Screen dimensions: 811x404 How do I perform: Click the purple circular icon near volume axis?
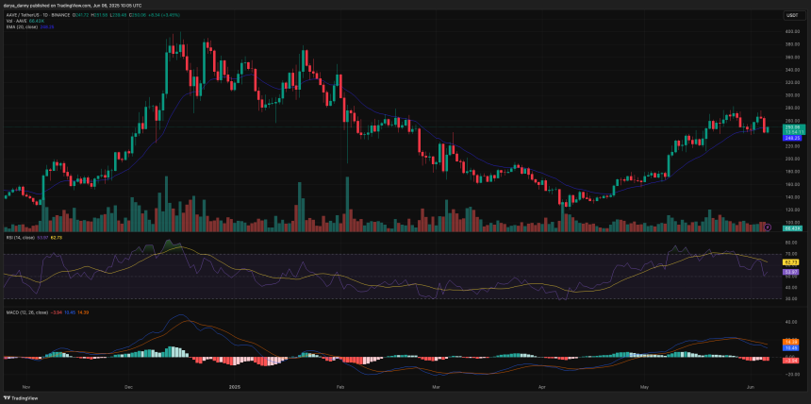click(767, 227)
